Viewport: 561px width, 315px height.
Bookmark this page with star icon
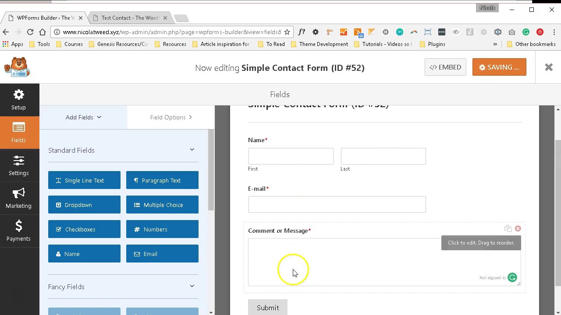[287, 32]
